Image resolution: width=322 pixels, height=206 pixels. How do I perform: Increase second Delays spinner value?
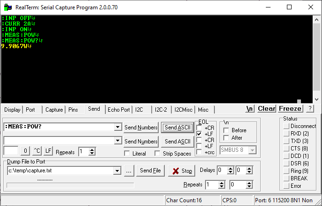click(x=249, y=168)
